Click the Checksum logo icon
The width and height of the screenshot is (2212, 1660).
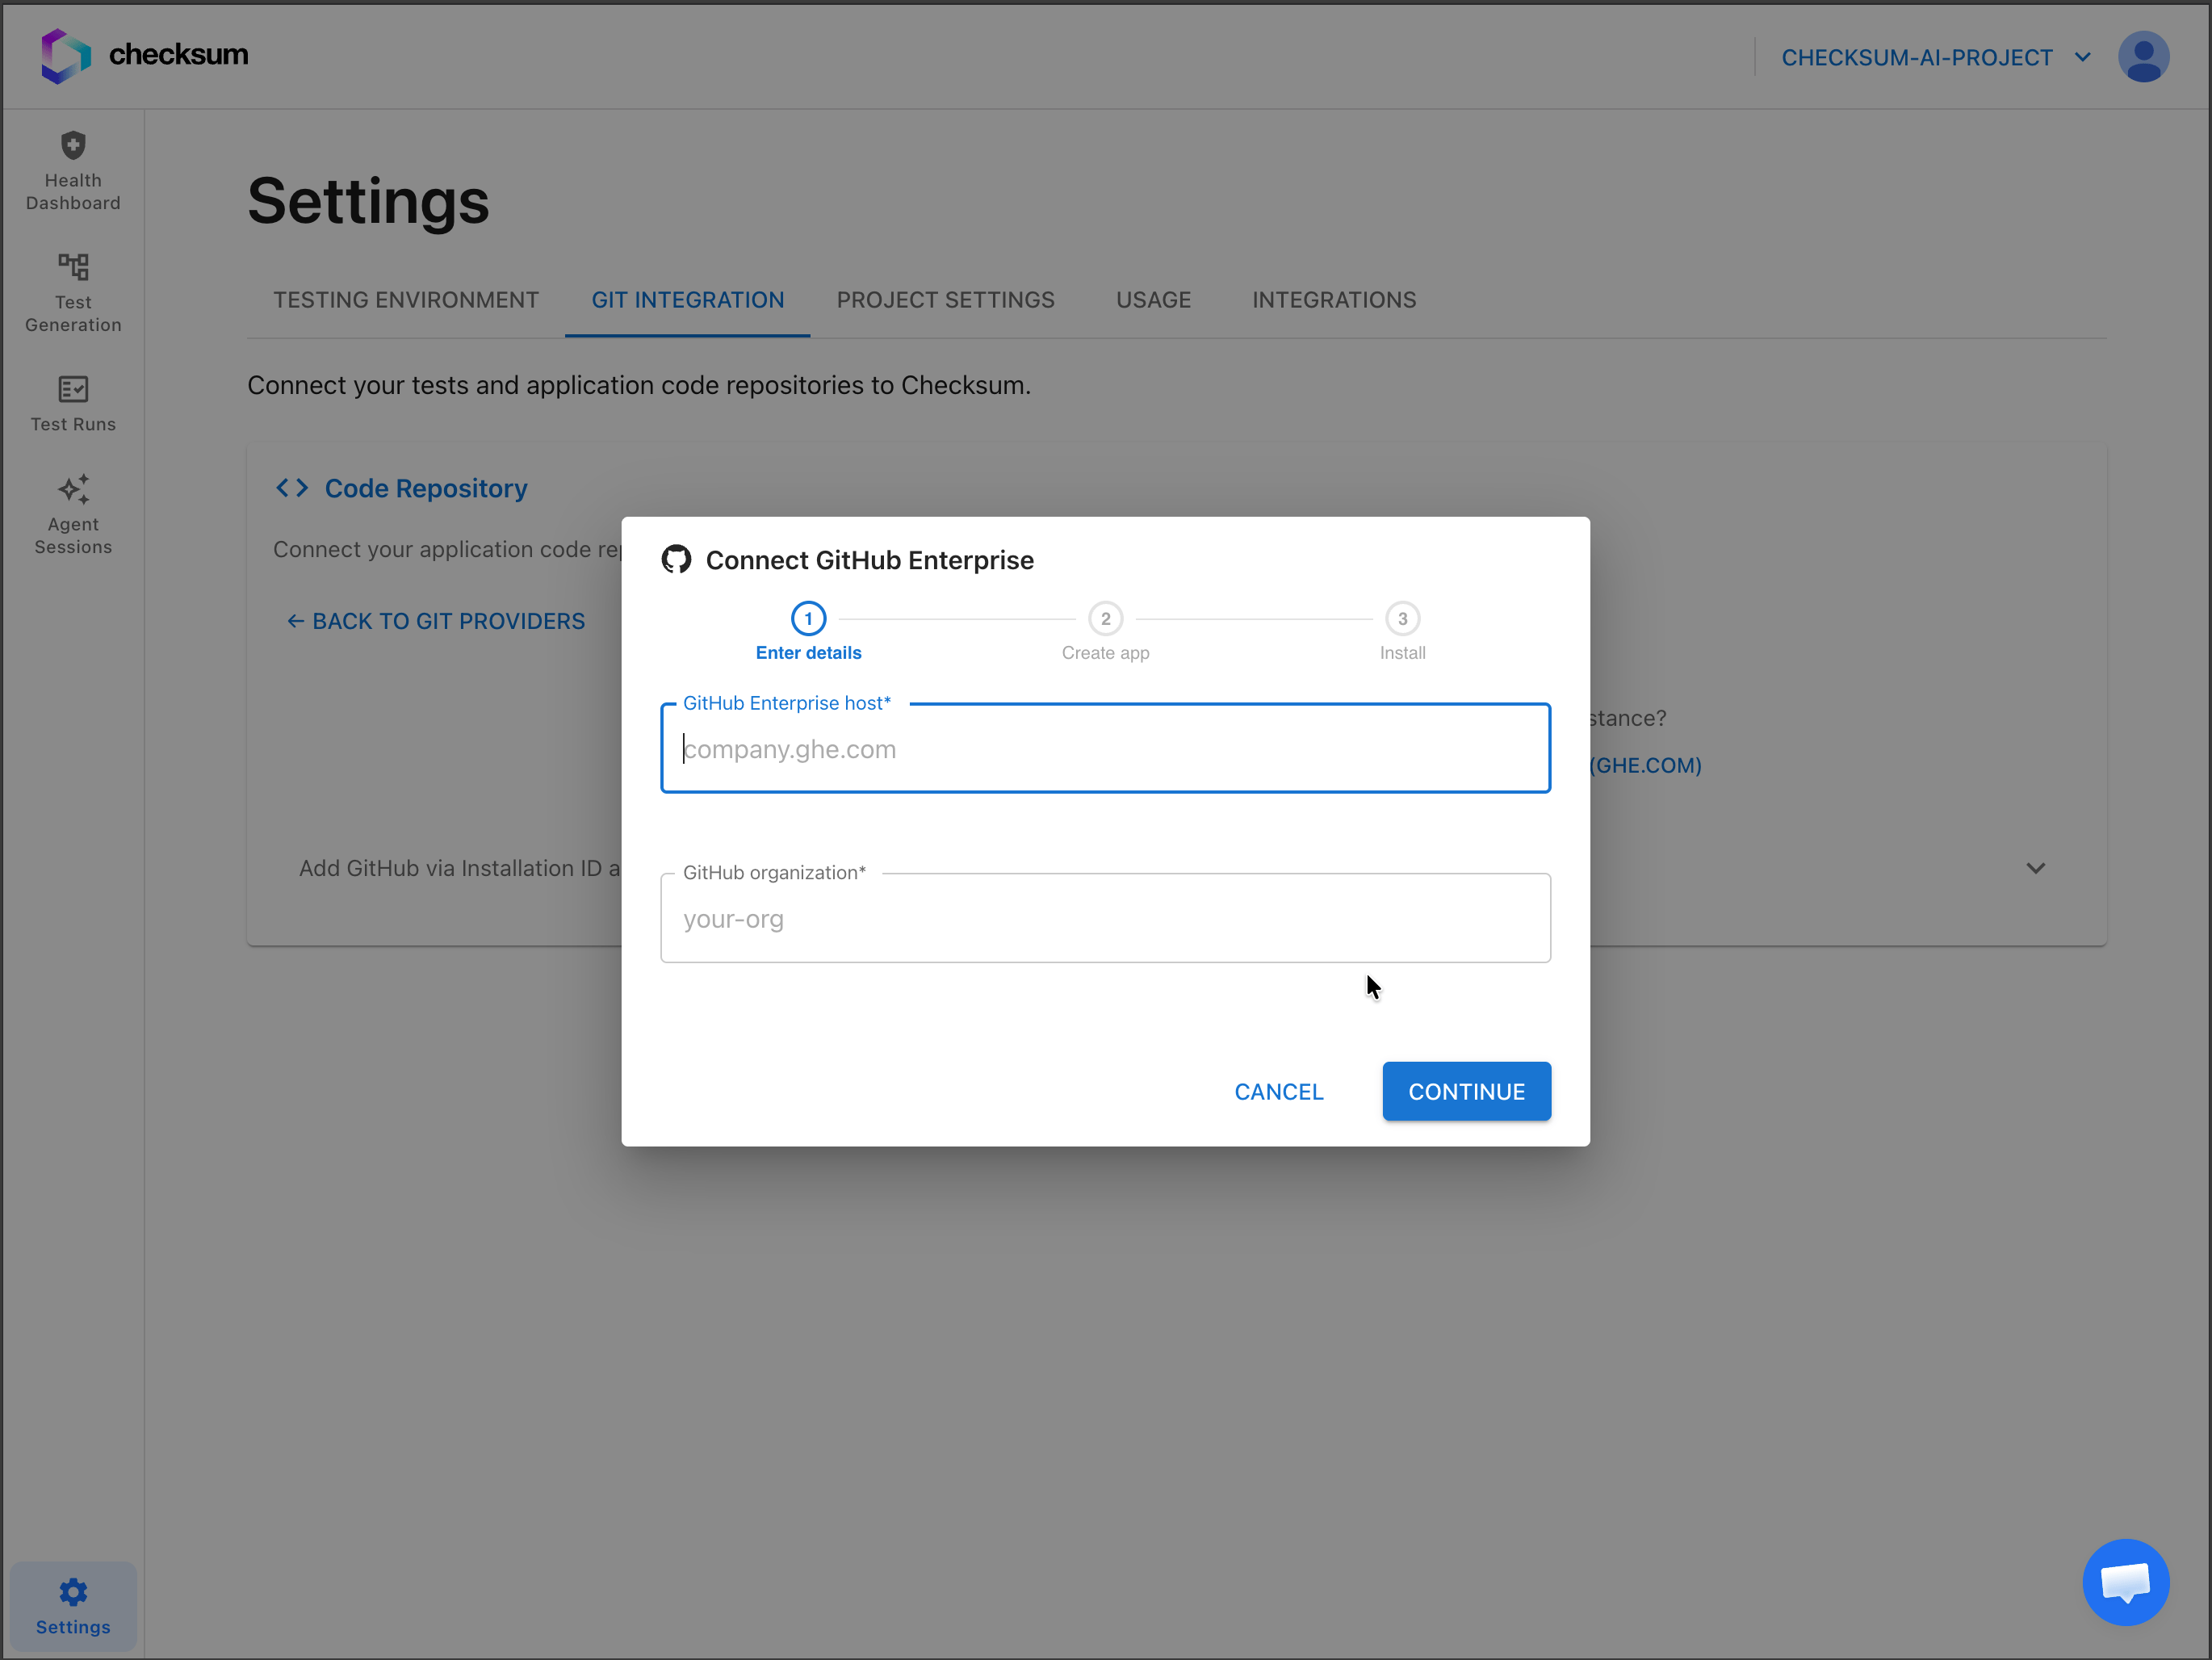66,55
